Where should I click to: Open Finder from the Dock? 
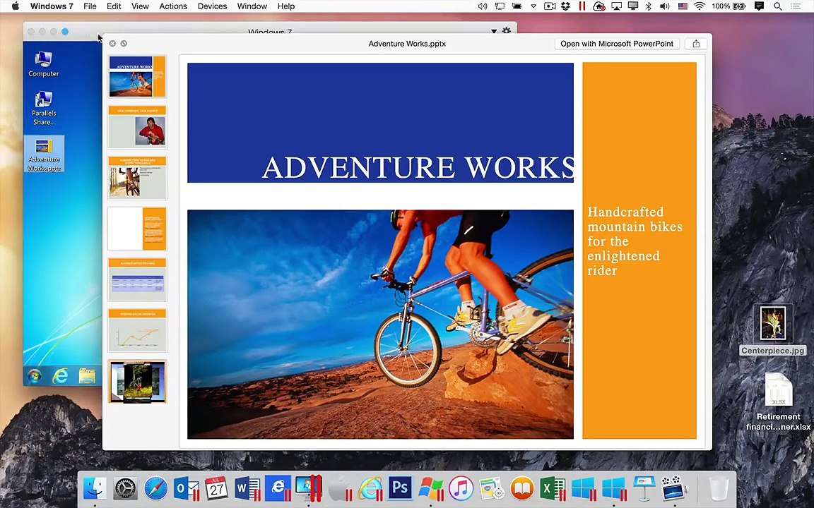[95, 488]
